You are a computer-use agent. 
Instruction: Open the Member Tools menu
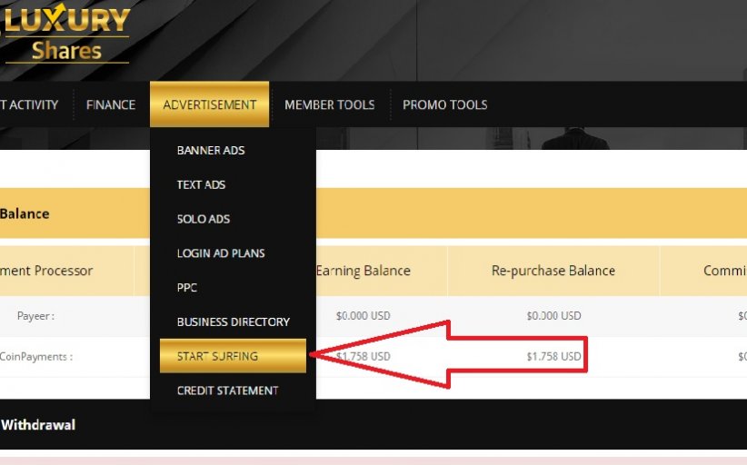[x=329, y=105]
